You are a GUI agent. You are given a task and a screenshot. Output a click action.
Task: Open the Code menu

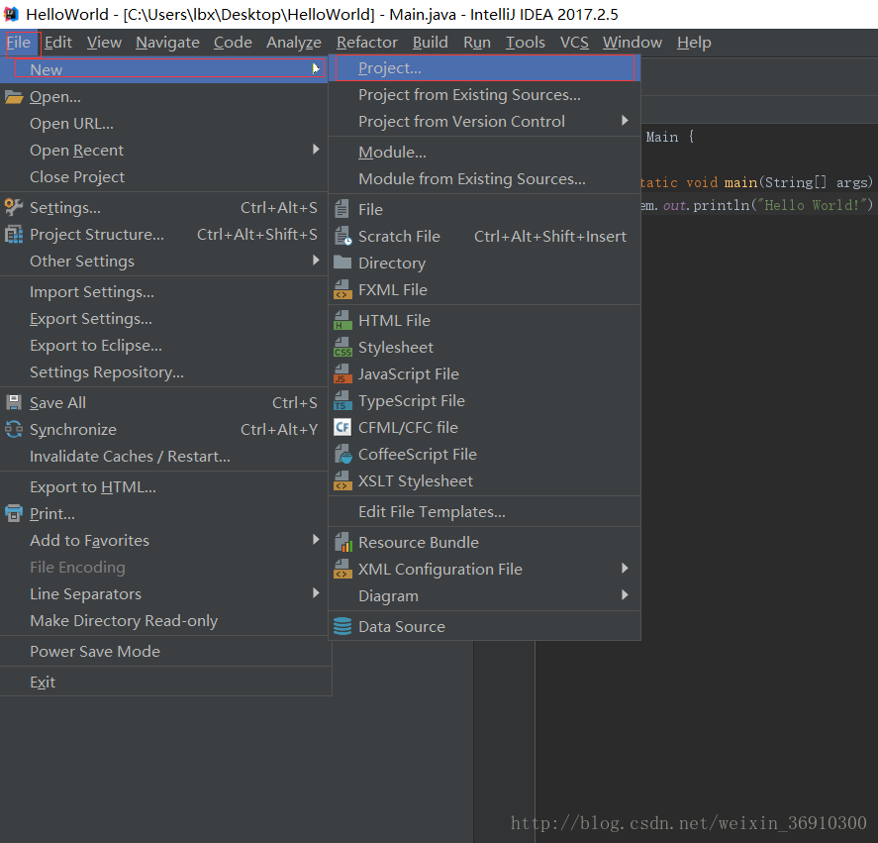tap(233, 43)
